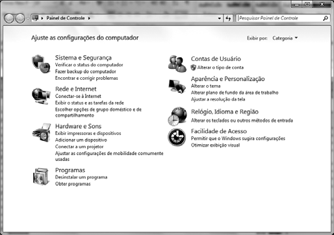Maximize the Painel de Controle window

[x=307, y=5]
